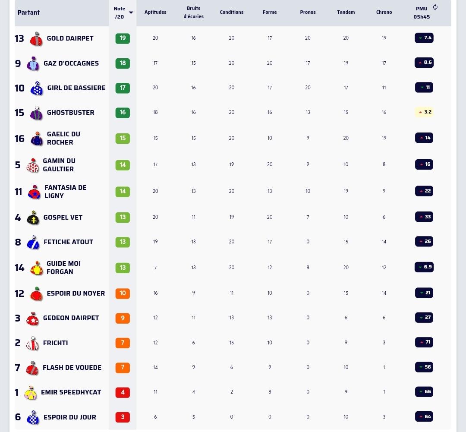Sort by the Forme column header
Screen dimensions: 466x432
270,12
